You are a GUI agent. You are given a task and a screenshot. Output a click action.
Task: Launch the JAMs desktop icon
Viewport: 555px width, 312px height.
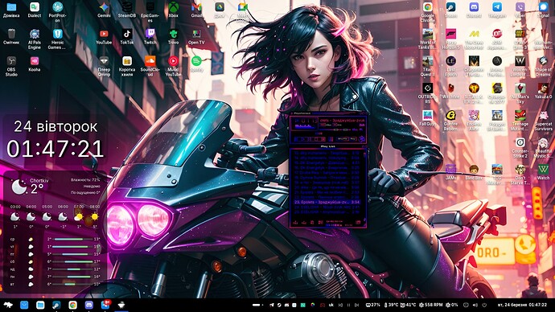450,172
